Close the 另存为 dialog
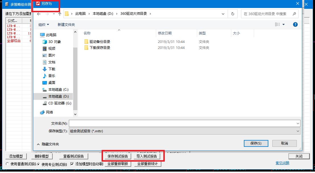The image size is (315, 173). [298, 4]
